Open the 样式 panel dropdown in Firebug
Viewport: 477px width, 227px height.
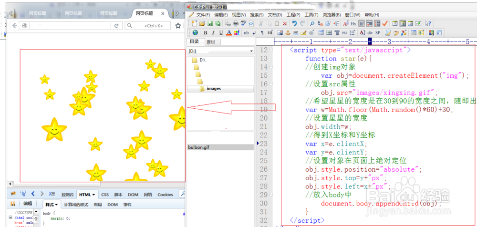click(x=56, y=205)
